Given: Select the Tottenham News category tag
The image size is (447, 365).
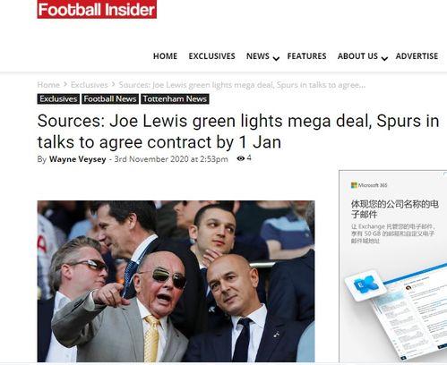Looking at the screenshot, I should pos(175,98).
